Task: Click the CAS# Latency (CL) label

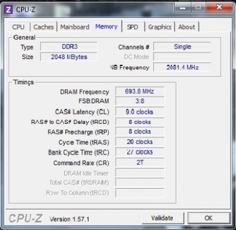Action: 82,112
